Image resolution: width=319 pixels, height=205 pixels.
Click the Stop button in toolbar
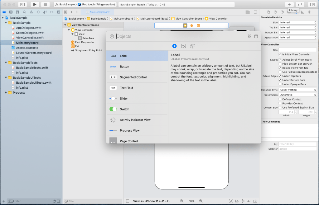pyautogui.click(x=45, y=4)
